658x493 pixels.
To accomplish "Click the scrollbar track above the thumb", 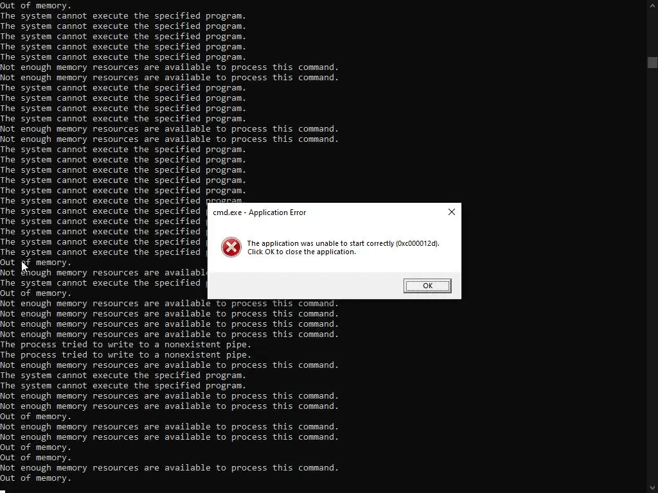I will pyautogui.click(x=652, y=33).
